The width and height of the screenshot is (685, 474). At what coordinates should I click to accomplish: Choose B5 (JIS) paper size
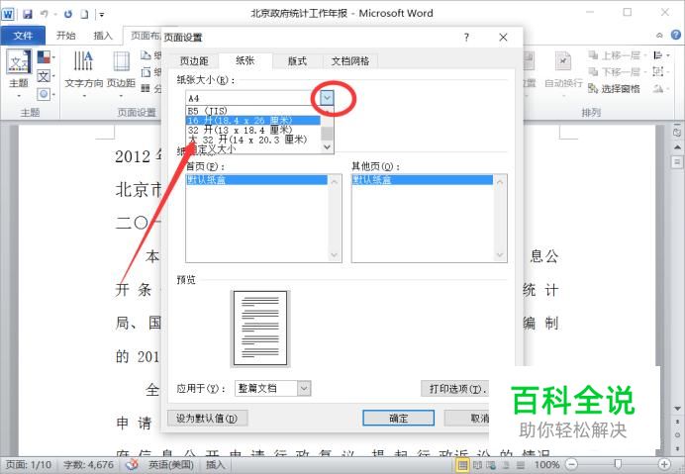253,111
